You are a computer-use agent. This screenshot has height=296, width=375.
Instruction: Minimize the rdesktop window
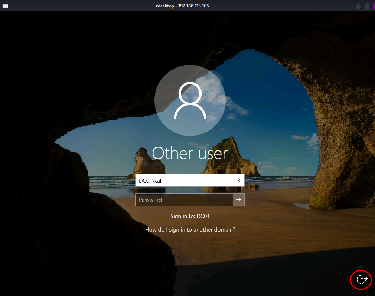358,6
